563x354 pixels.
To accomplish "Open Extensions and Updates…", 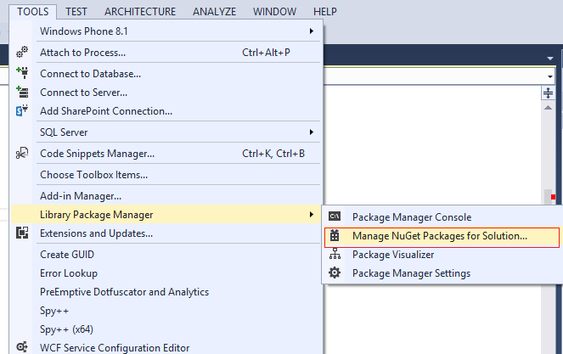I will click(166, 233).
